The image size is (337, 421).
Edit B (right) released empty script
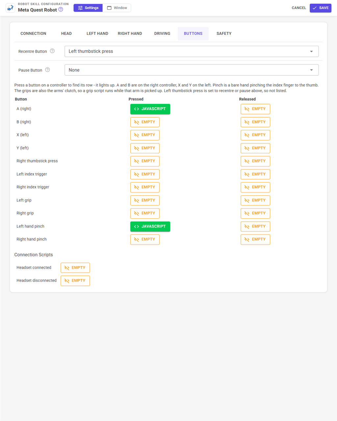255,122
